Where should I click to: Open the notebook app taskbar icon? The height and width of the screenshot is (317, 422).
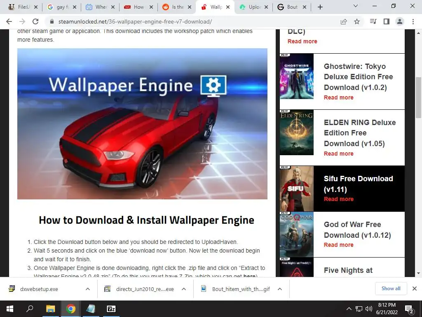[x=91, y=309]
